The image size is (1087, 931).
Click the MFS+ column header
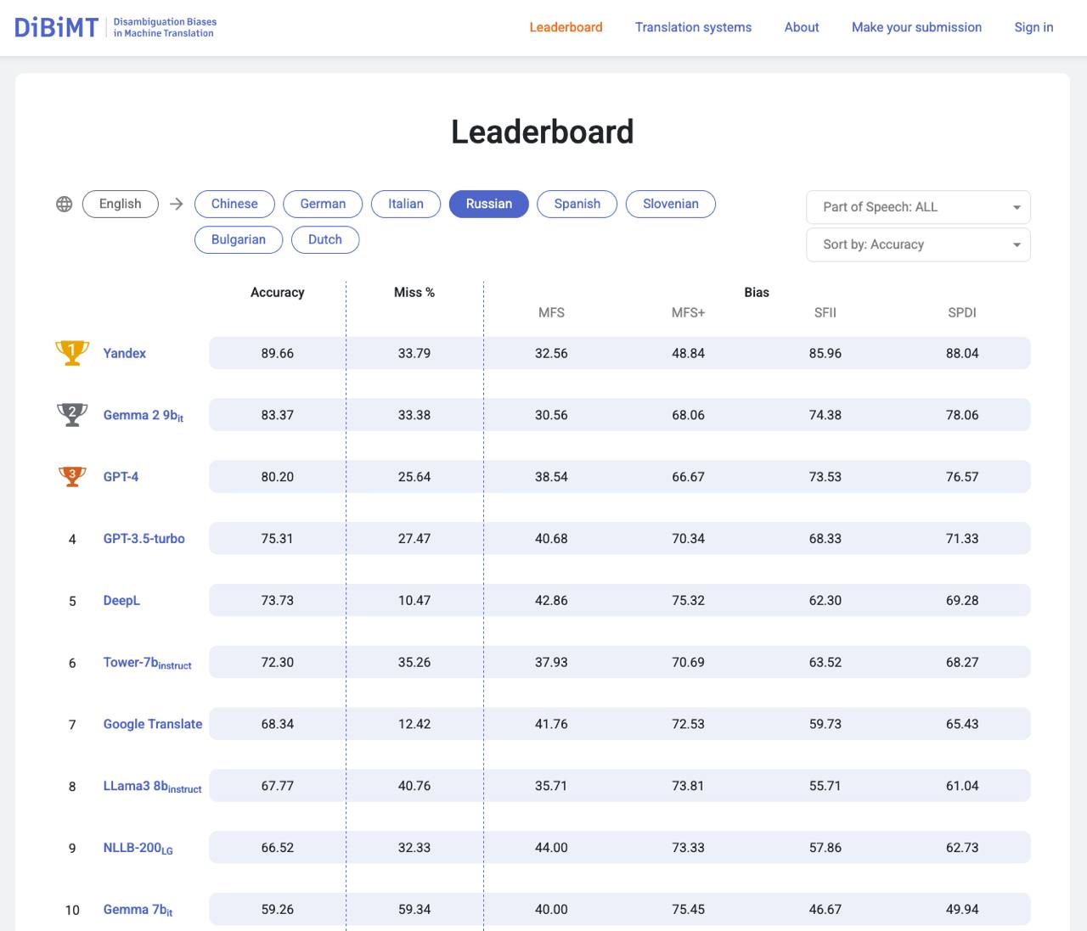coord(689,312)
